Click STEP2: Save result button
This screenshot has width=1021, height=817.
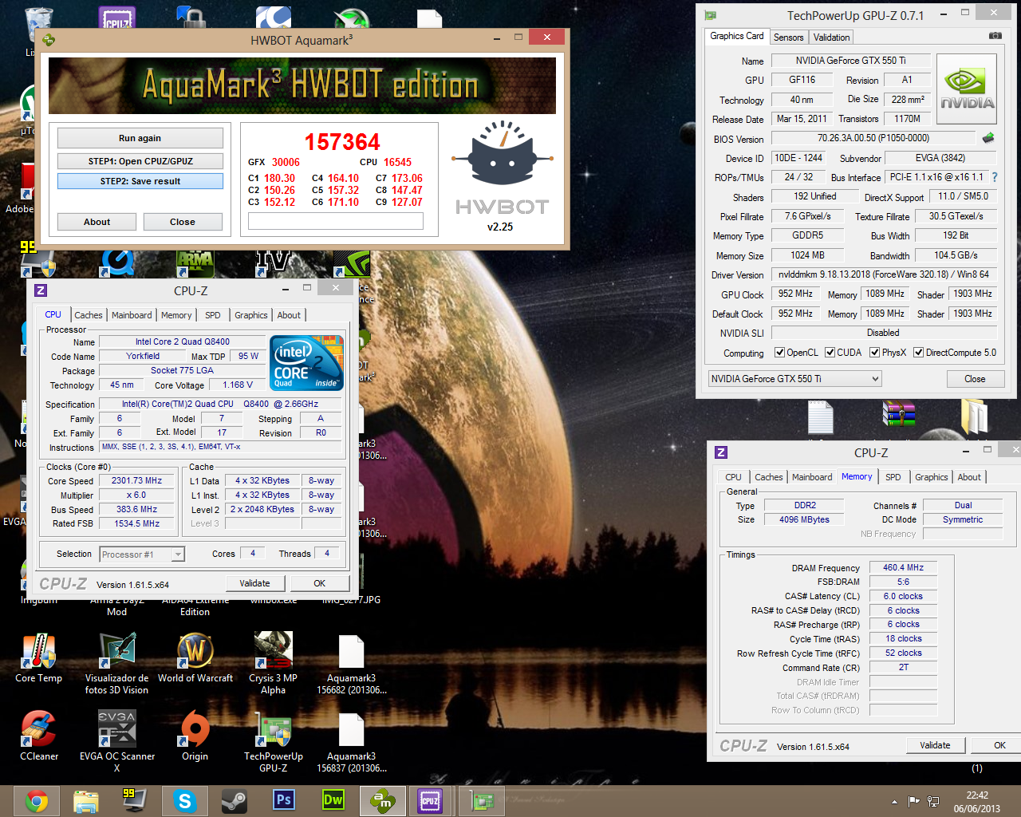click(140, 181)
